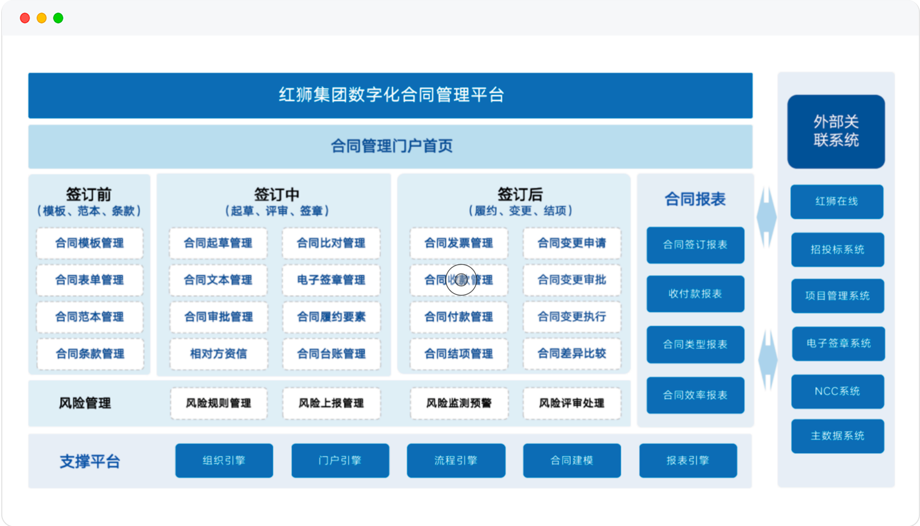Select the 组织引擎 platform button
This screenshot has width=920, height=526.
(x=224, y=460)
